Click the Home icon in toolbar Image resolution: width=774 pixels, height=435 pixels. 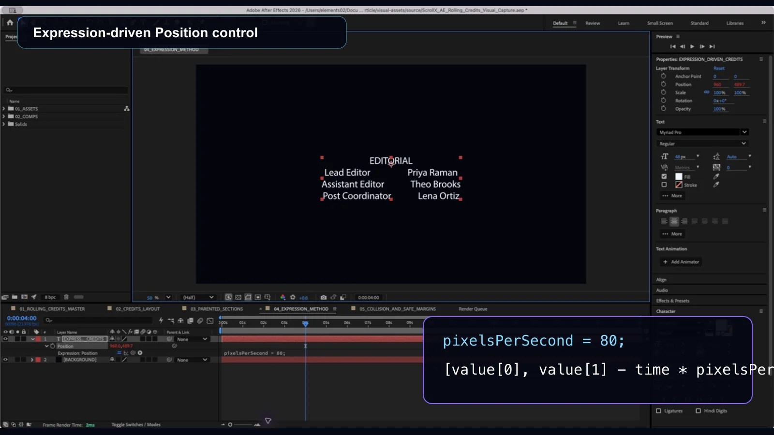pos(10,22)
